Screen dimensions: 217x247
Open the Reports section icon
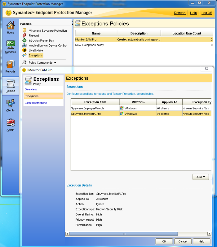point(11,65)
